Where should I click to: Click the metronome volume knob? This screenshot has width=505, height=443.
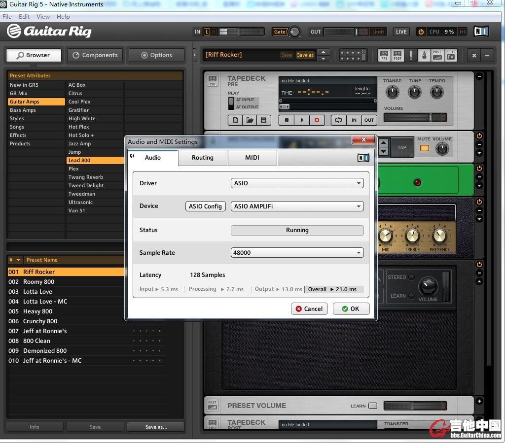[442, 149]
